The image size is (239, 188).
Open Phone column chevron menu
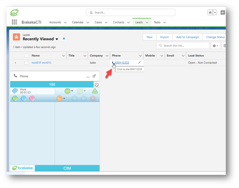point(141,56)
